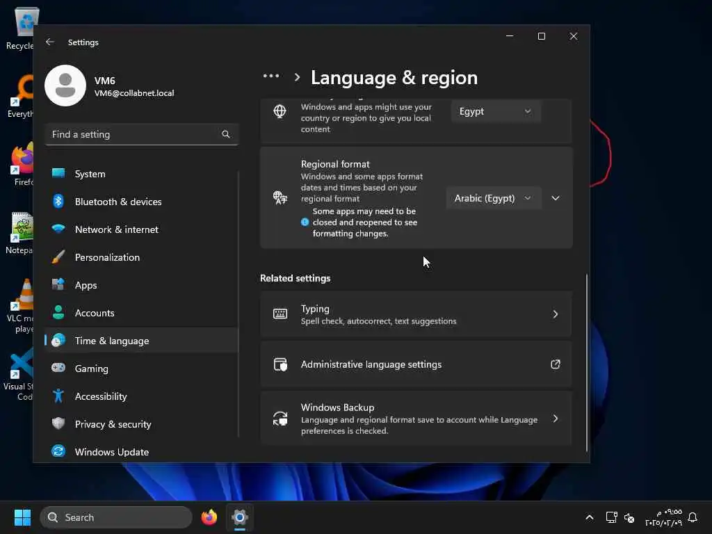This screenshot has width=712, height=534.
Task: Click the Network wifi icon in sidebar
Action: (x=58, y=228)
